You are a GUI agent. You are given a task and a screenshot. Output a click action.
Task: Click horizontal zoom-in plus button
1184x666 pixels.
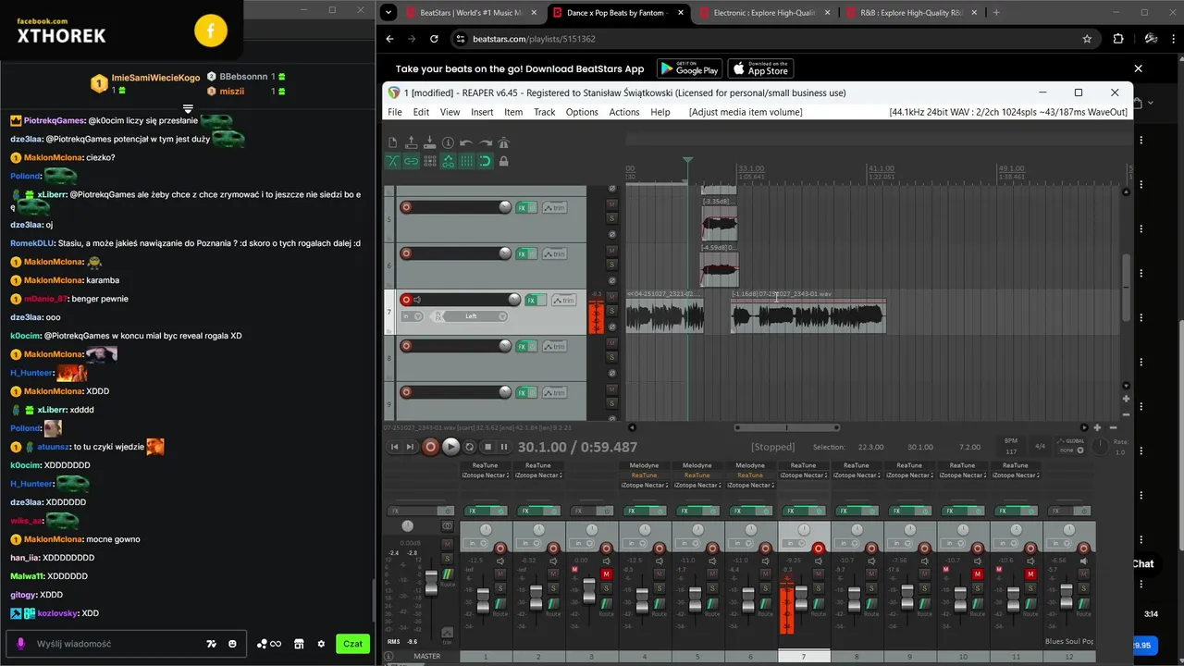(x=1097, y=427)
